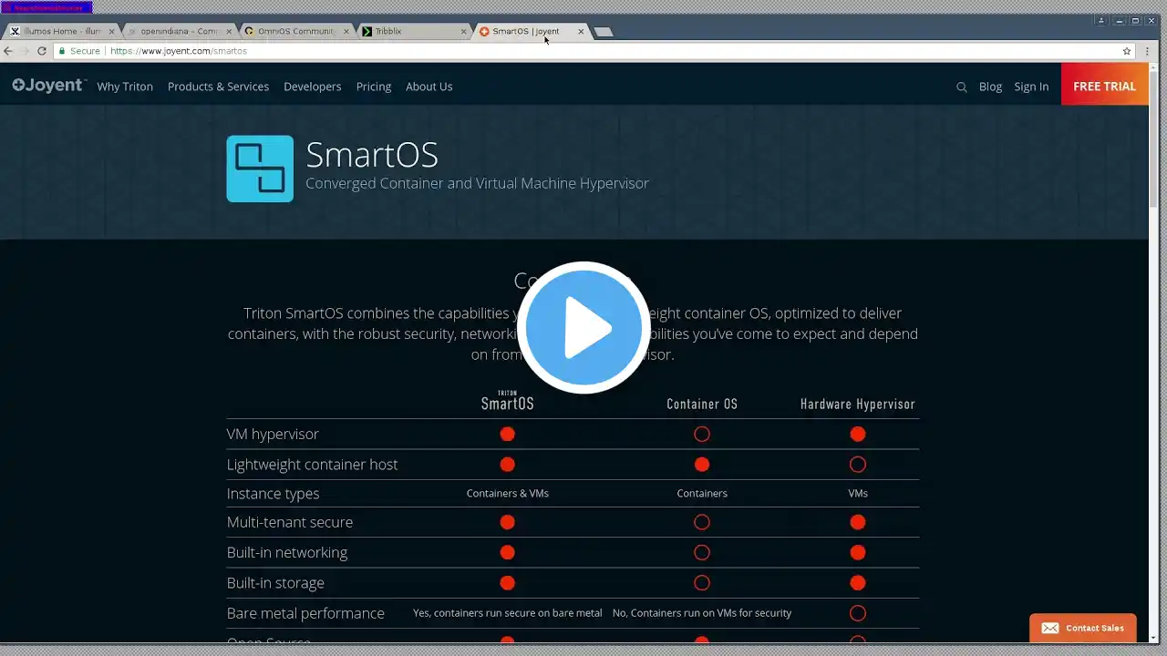Switch to the OmniOS Community tab
Screen dimensions: 1167x656
tap(297, 31)
